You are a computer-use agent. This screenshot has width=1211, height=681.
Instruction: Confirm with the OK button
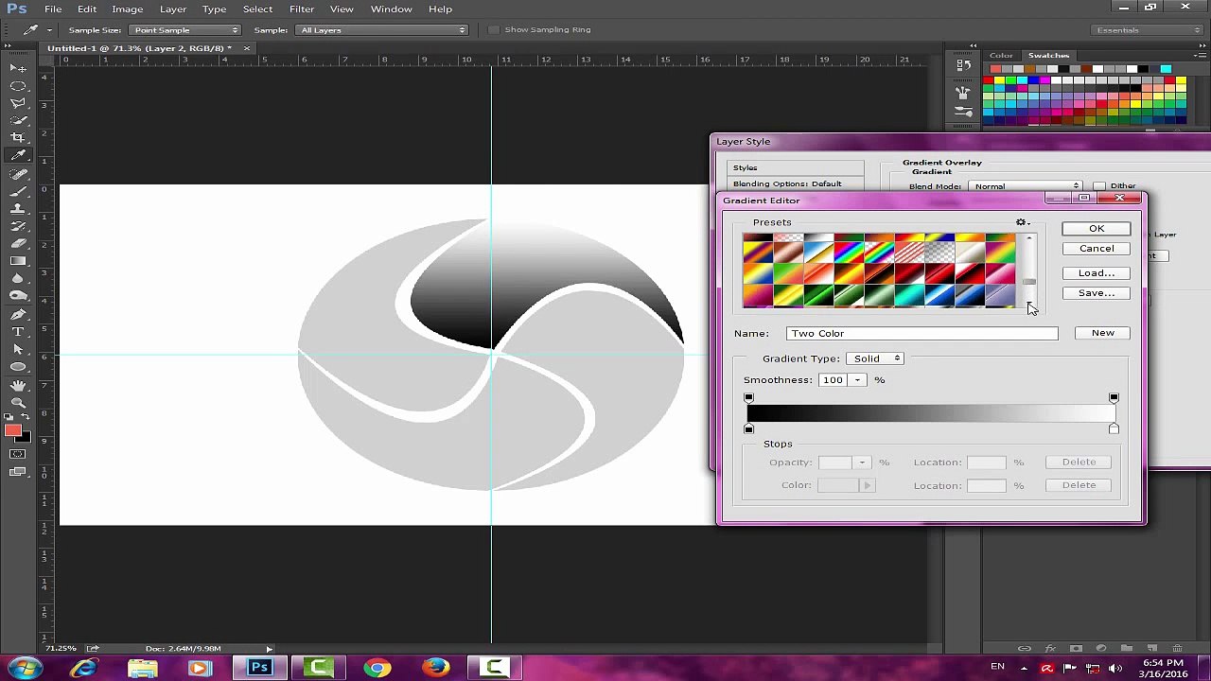pos(1097,229)
